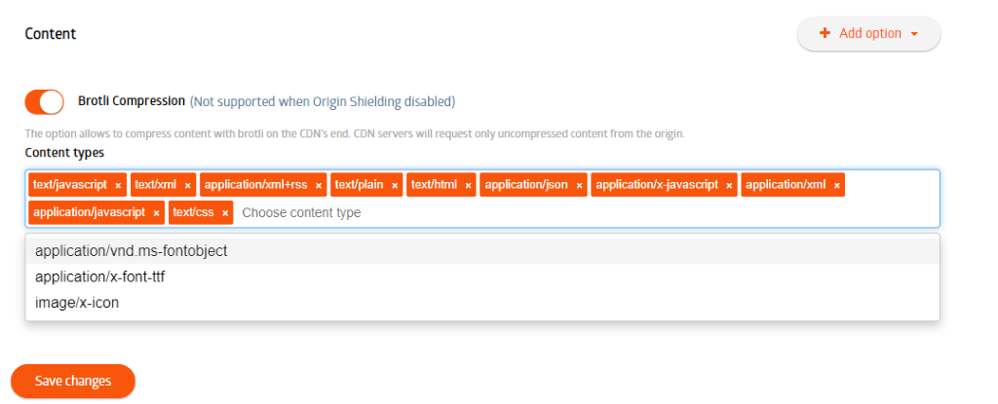Remove the text/javascript tag
998x404 pixels.
click(118, 185)
